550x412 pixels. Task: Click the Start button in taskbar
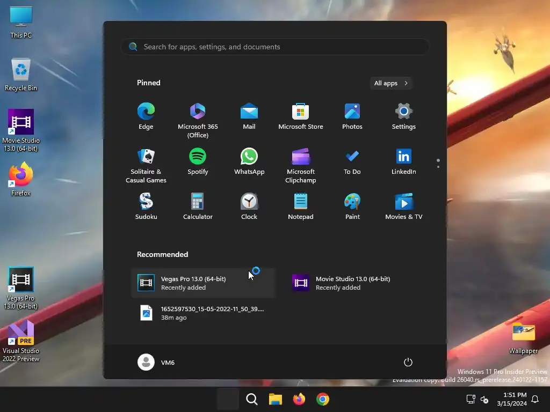click(228, 399)
